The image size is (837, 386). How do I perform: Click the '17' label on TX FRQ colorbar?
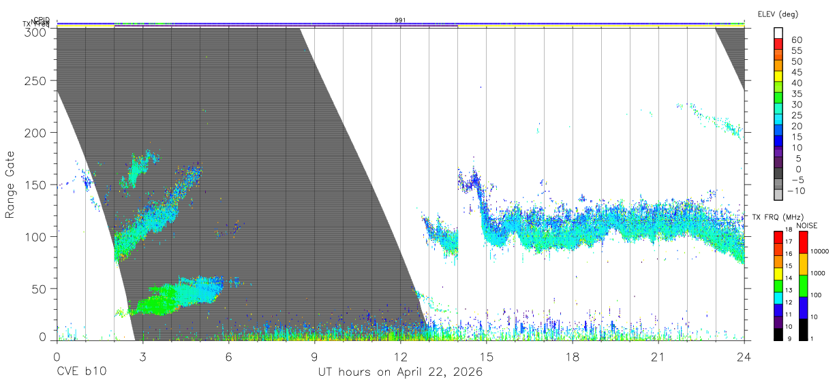tap(789, 242)
